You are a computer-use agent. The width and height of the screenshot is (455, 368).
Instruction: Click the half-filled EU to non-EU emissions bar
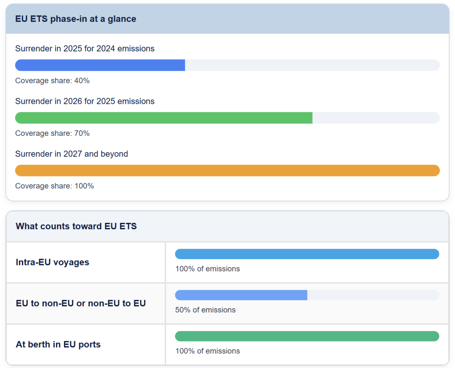241,295
